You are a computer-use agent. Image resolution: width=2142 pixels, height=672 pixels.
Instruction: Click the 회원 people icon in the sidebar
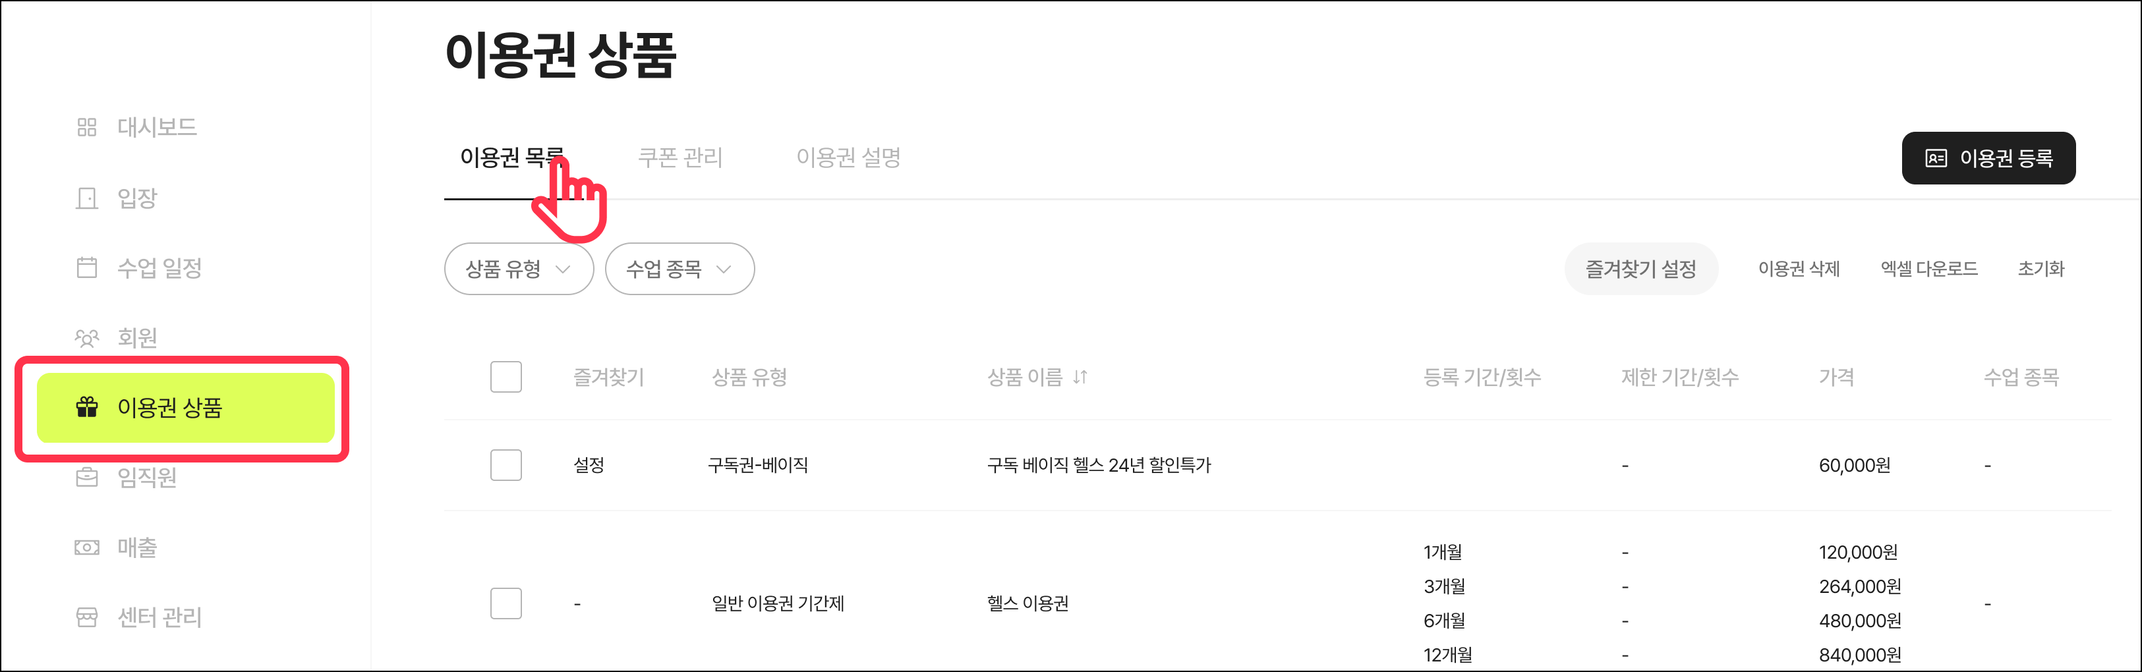click(86, 338)
